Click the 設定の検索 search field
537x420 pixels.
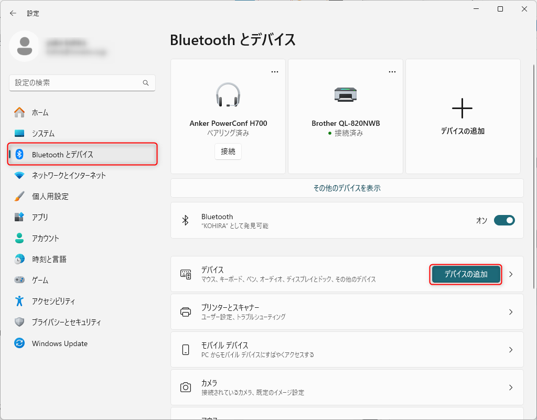82,83
